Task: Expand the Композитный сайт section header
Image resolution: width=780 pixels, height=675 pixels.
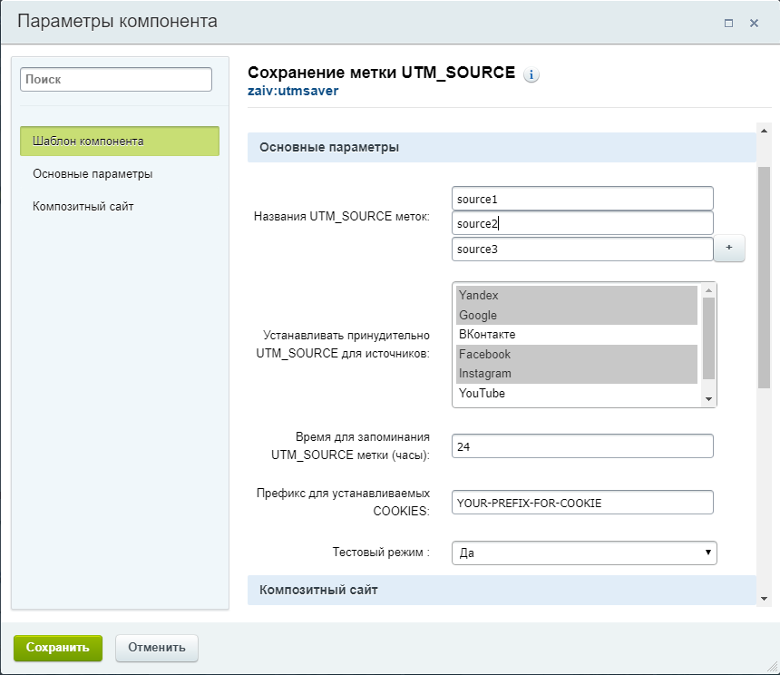Action: tap(502, 590)
